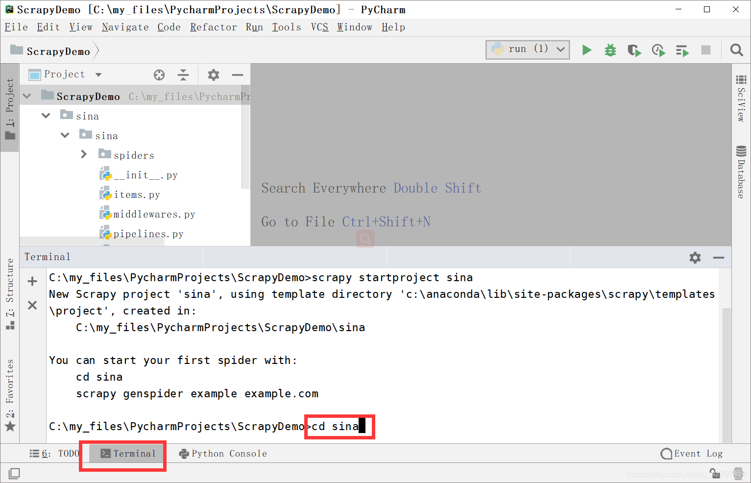Hide the Terminal panel with minus icon

[x=719, y=257]
